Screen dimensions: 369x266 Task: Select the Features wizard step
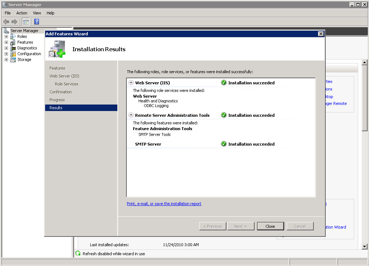click(x=57, y=68)
